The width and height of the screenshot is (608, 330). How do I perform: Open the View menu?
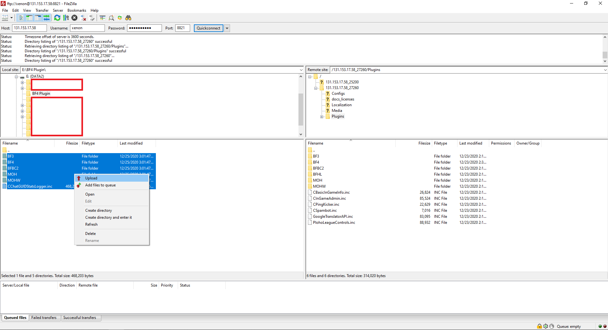(x=27, y=10)
